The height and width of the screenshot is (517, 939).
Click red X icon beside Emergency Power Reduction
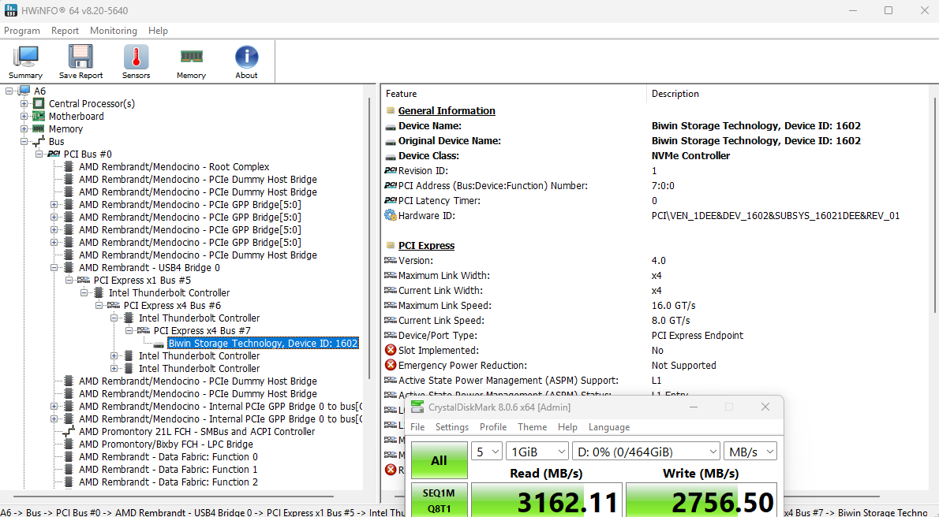(x=391, y=365)
